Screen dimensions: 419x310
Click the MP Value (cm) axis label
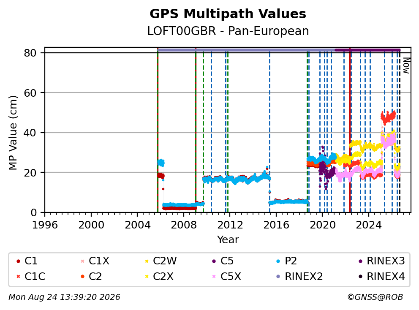click(13, 133)
